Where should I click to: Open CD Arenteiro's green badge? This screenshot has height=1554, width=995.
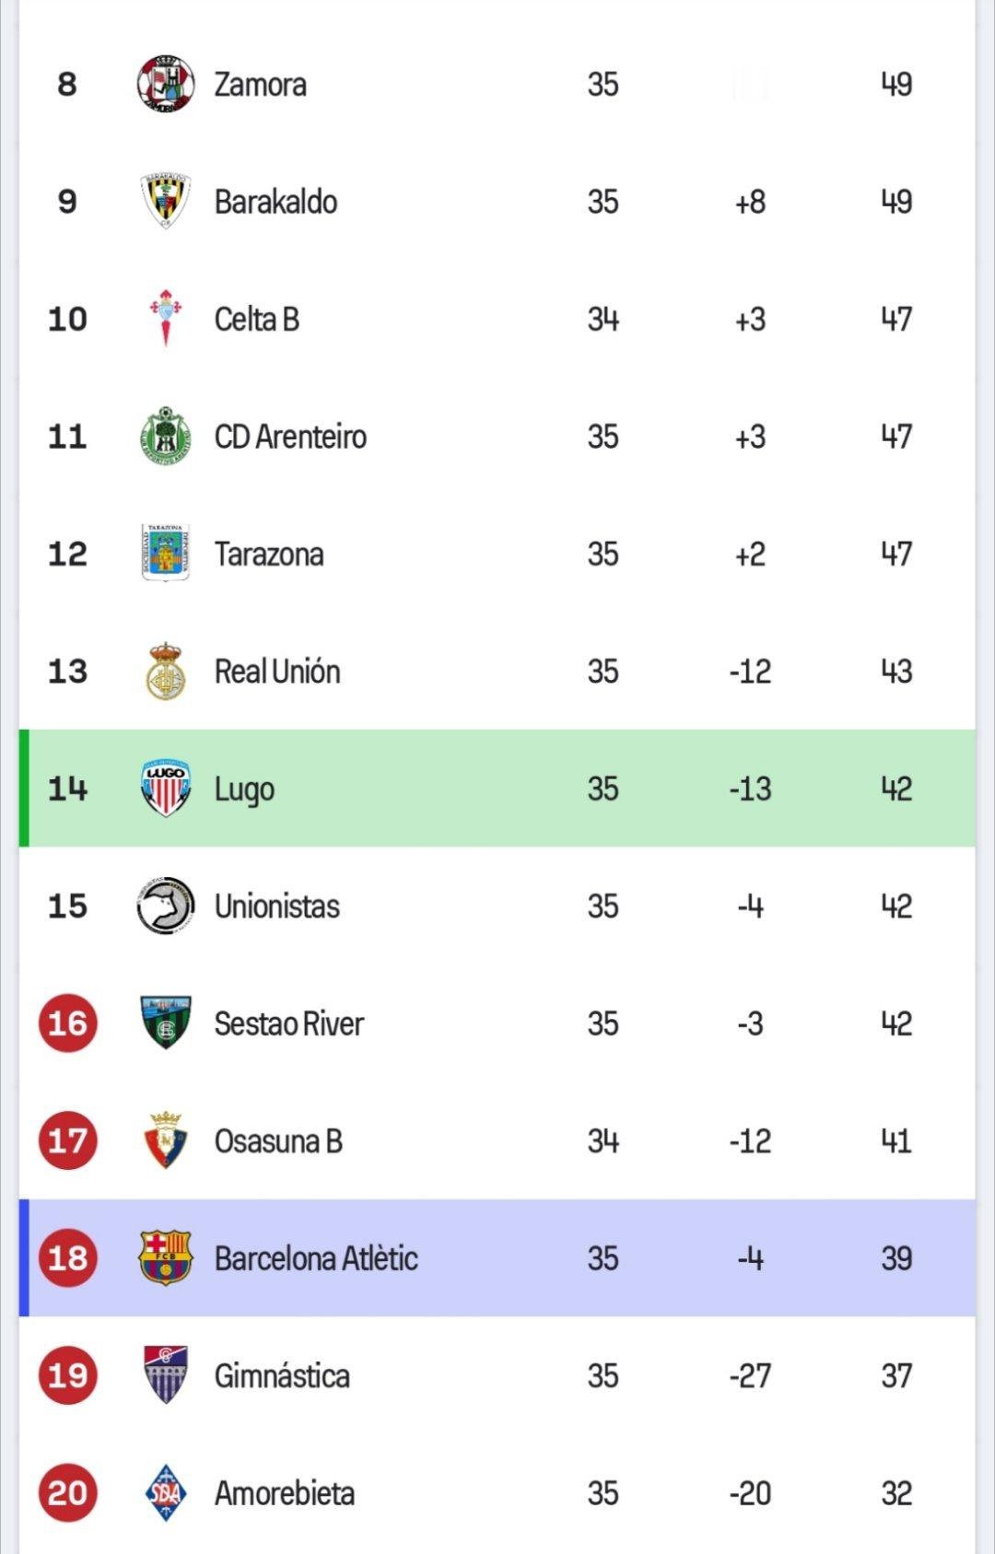tap(165, 436)
